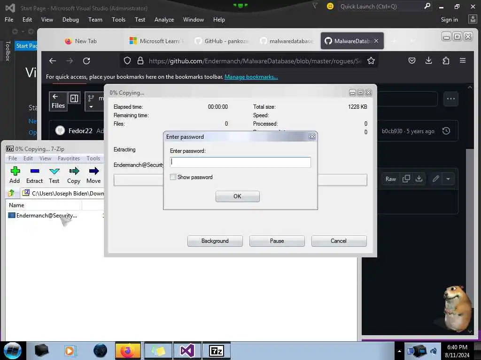Bookmark this page with star icon
Screen dimensions: 481x360
click(371, 61)
